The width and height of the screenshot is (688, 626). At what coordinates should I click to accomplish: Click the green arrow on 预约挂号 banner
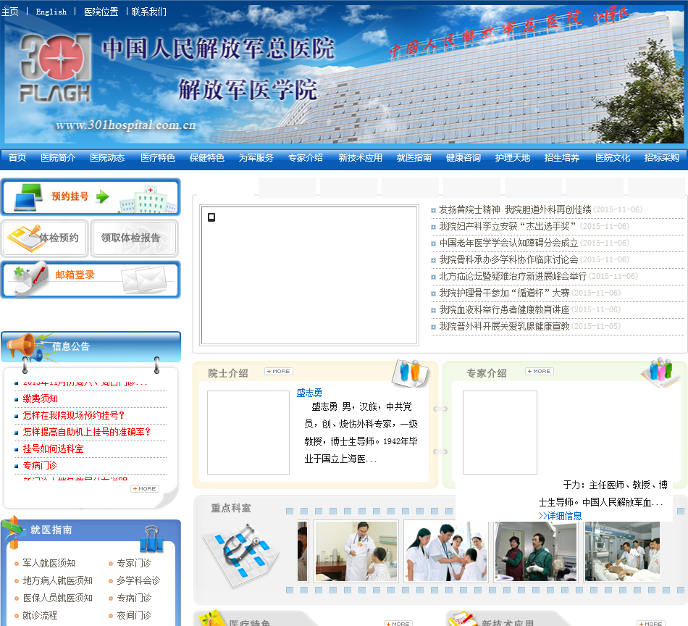pos(102,196)
